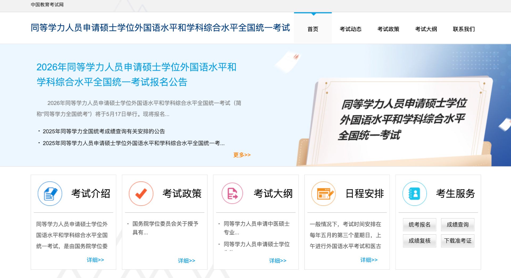Open 详细>> link under 考试介绍
The width and height of the screenshot is (511, 278).
(95, 260)
